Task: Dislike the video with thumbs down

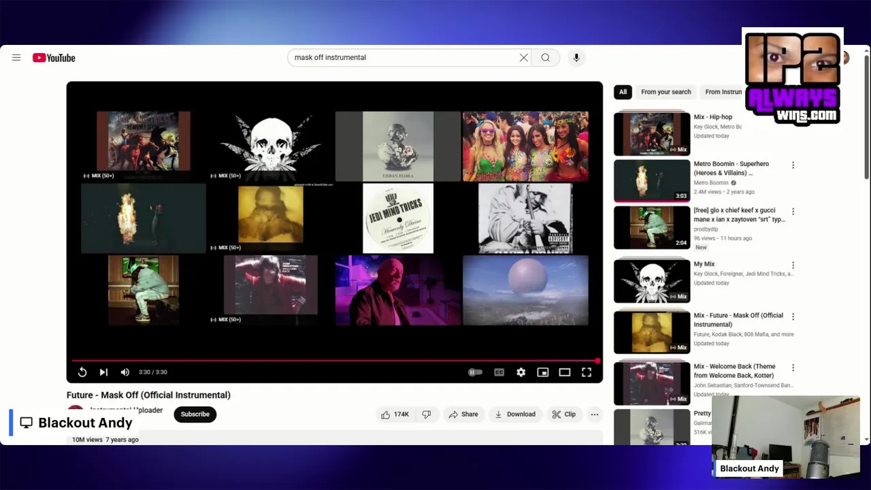Action: 427,414
